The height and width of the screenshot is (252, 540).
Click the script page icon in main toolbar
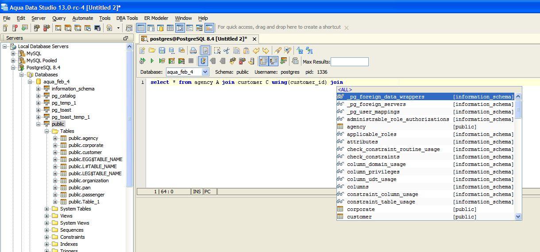[x=109, y=28]
